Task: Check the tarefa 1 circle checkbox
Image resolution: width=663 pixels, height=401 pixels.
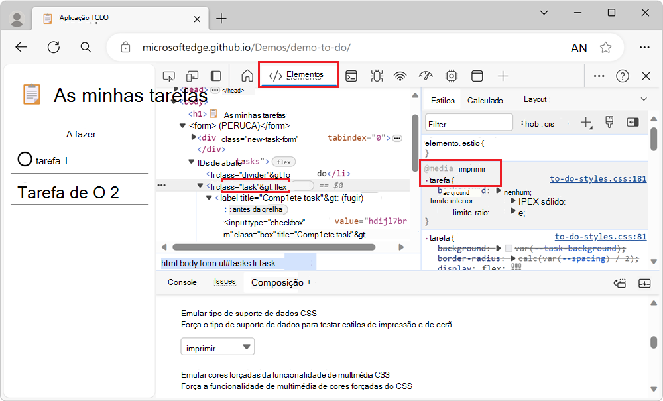Action: [x=25, y=159]
